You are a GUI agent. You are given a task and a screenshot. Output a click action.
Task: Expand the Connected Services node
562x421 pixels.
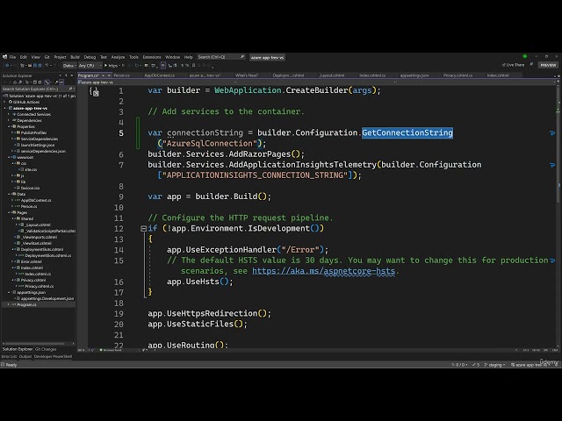[9, 114]
